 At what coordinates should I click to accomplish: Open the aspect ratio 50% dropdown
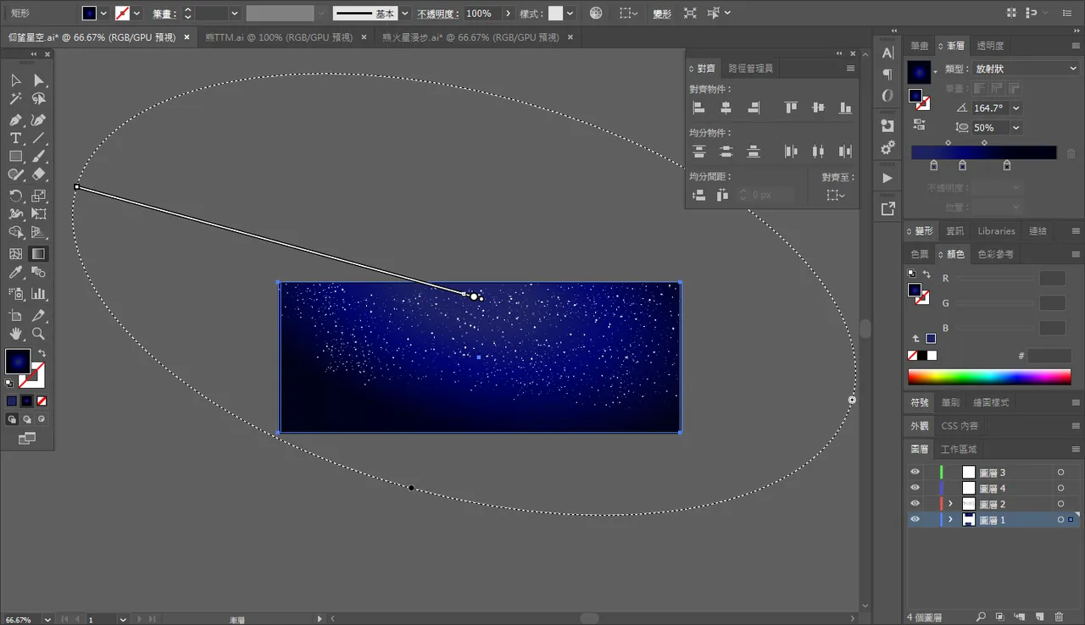(1016, 128)
